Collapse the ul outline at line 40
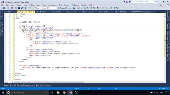Image resolution: width=170 pixels, height=95 pixels. (14, 38)
